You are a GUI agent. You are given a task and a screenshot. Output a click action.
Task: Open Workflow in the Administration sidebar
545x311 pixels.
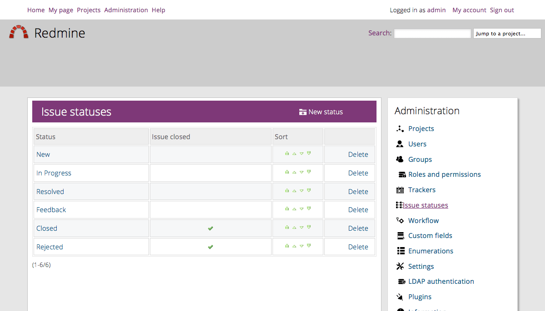[x=423, y=221]
